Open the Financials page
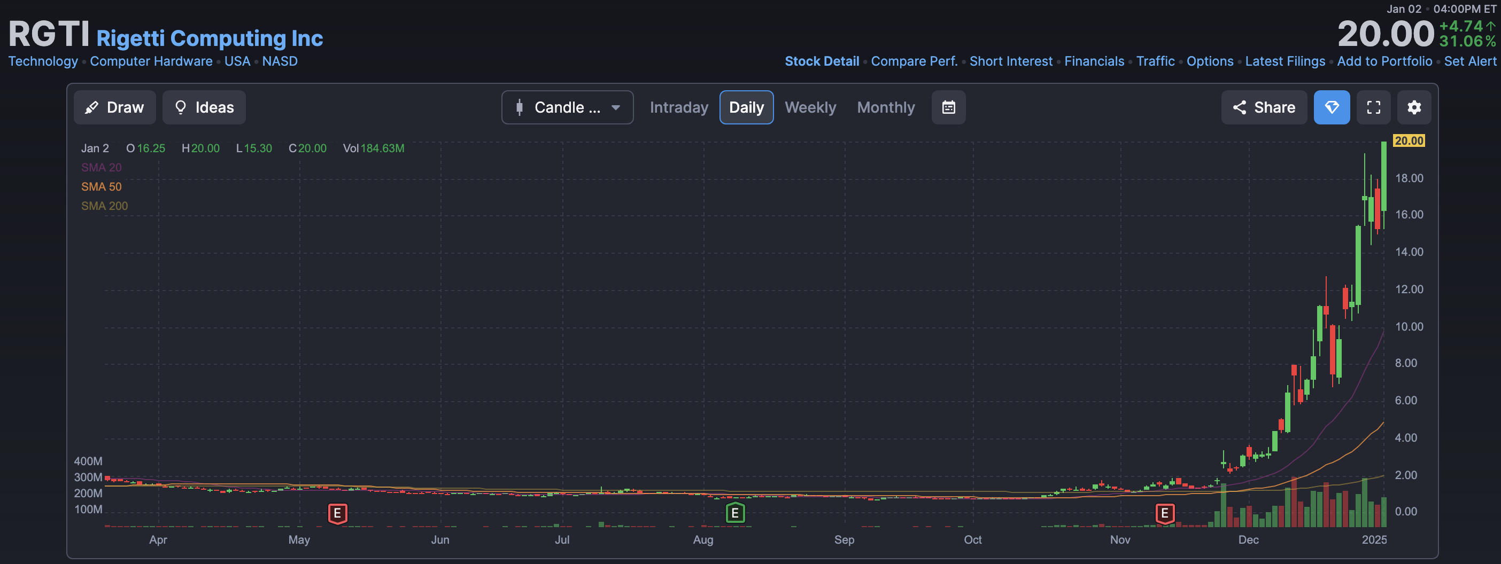 click(x=1094, y=61)
